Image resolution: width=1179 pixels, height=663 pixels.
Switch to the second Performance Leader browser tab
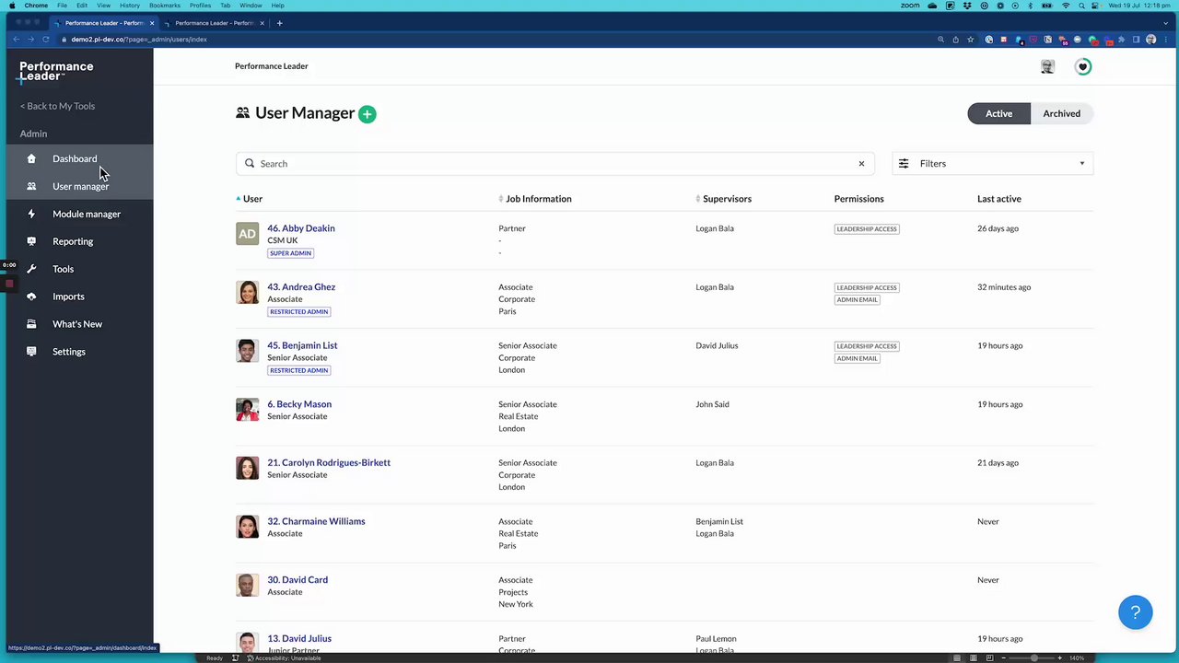click(215, 23)
